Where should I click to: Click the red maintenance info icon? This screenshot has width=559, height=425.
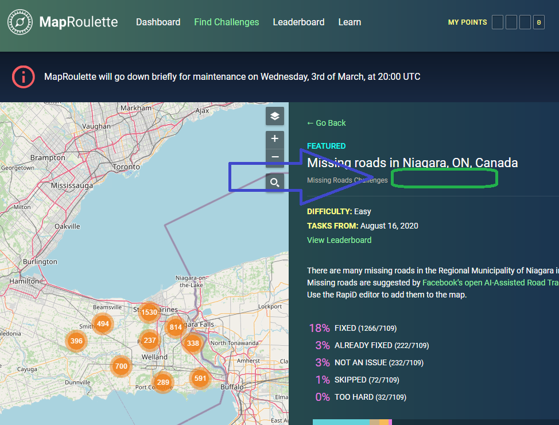point(23,77)
